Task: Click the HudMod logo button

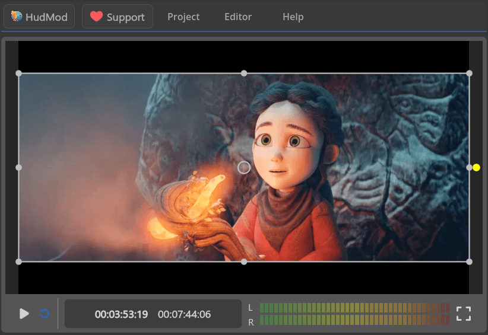Action: pos(39,17)
